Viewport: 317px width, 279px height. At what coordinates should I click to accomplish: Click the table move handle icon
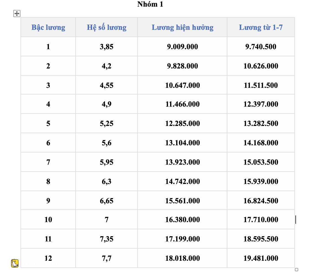(x=17, y=14)
